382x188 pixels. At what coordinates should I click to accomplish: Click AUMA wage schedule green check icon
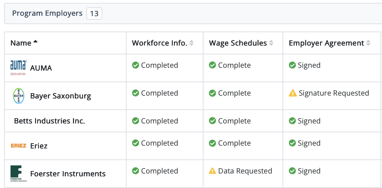[x=212, y=65]
